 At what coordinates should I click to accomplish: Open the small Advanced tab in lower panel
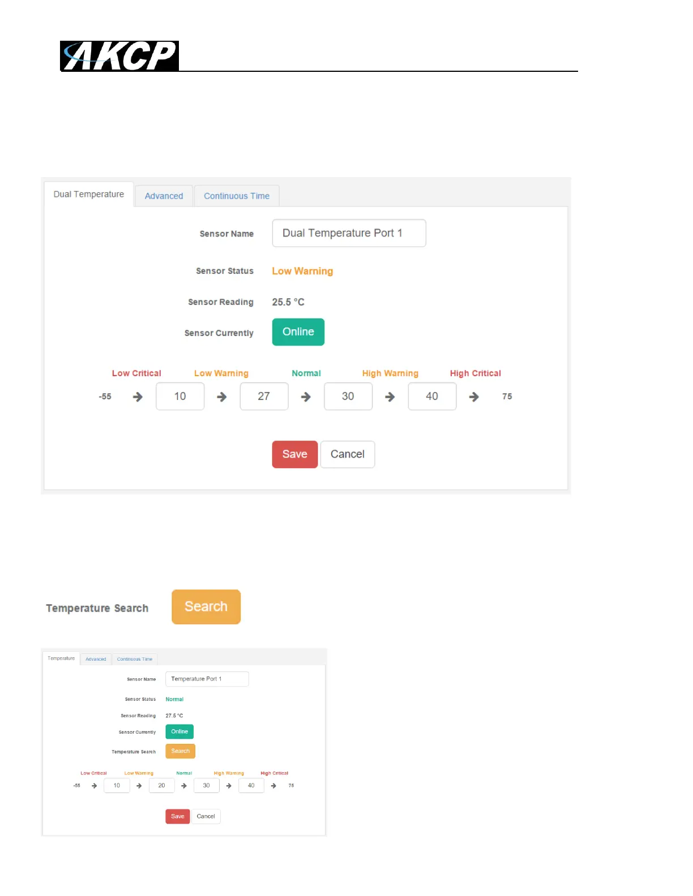[x=96, y=659]
